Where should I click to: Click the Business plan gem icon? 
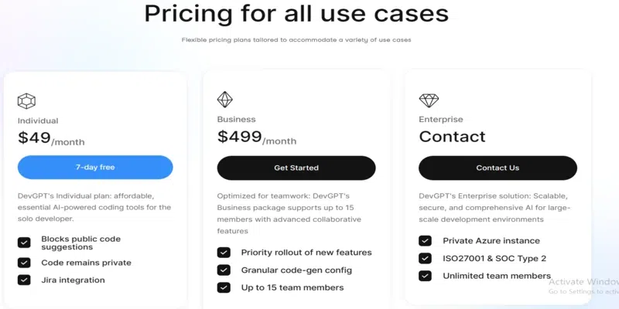pos(224,100)
